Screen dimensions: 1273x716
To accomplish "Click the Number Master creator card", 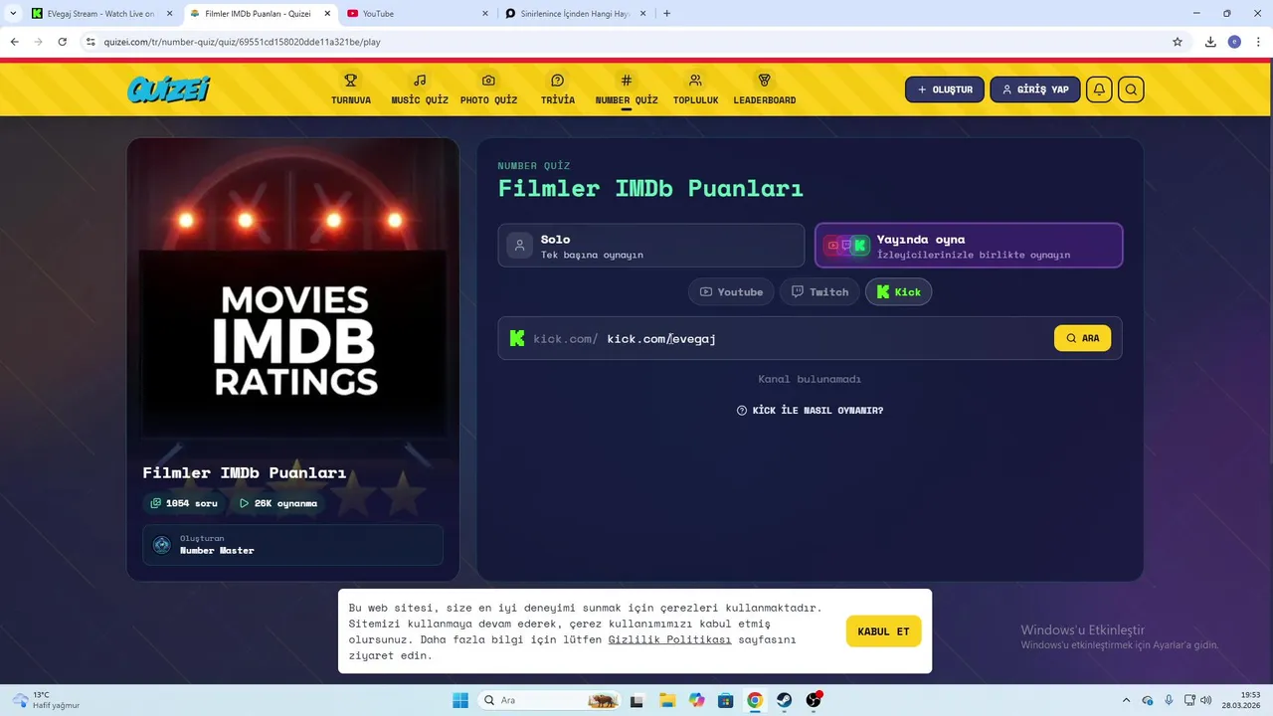I will (292, 545).
